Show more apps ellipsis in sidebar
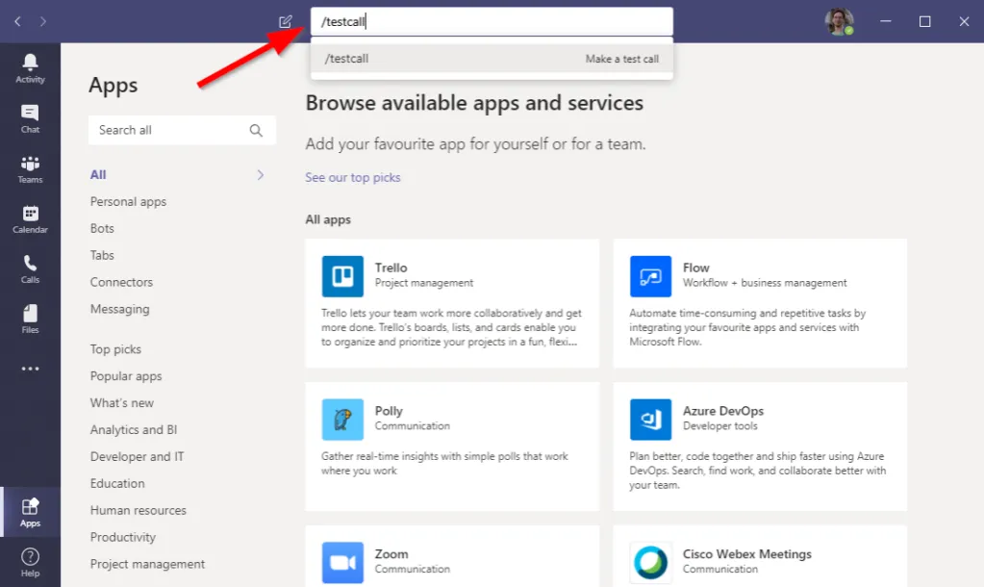Image resolution: width=984 pixels, height=587 pixels. coord(30,369)
